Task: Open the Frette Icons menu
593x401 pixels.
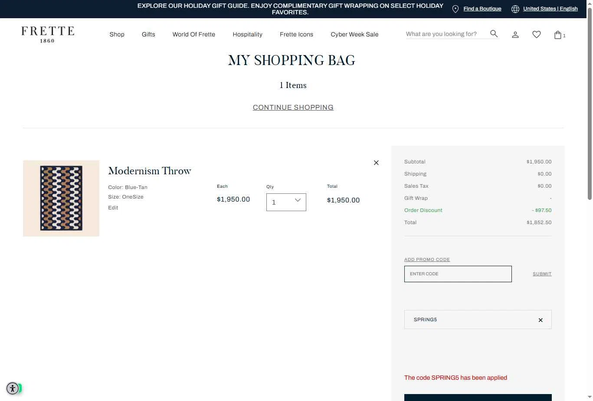Action: pos(296,34)
